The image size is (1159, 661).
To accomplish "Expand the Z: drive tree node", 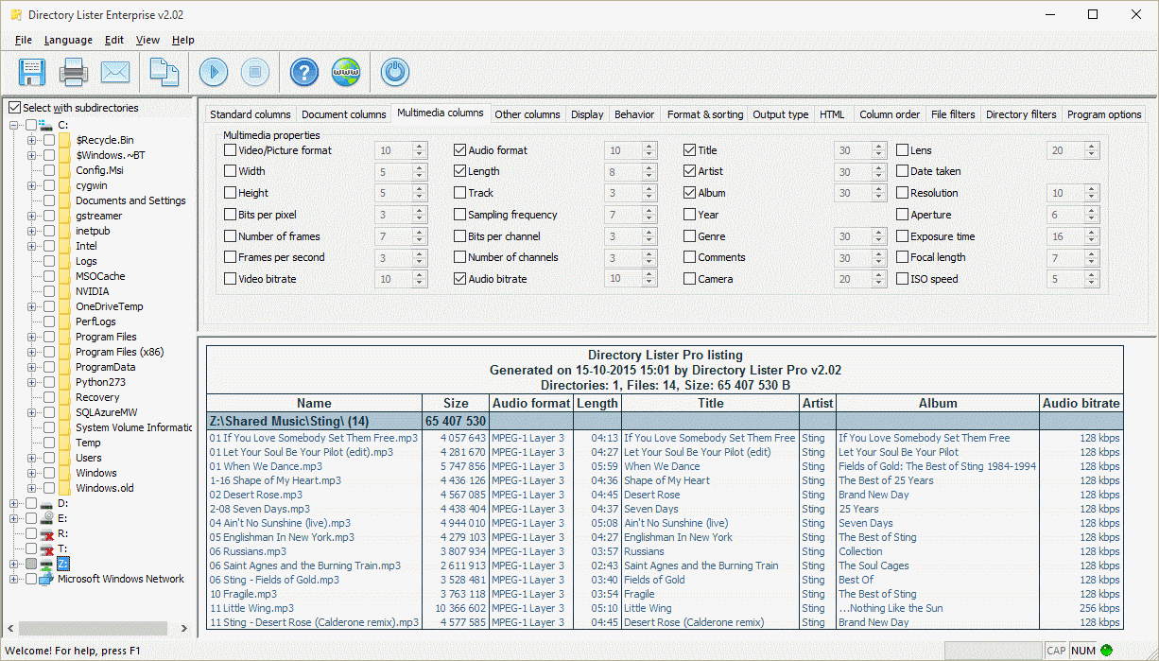I will tap(14, 564).
